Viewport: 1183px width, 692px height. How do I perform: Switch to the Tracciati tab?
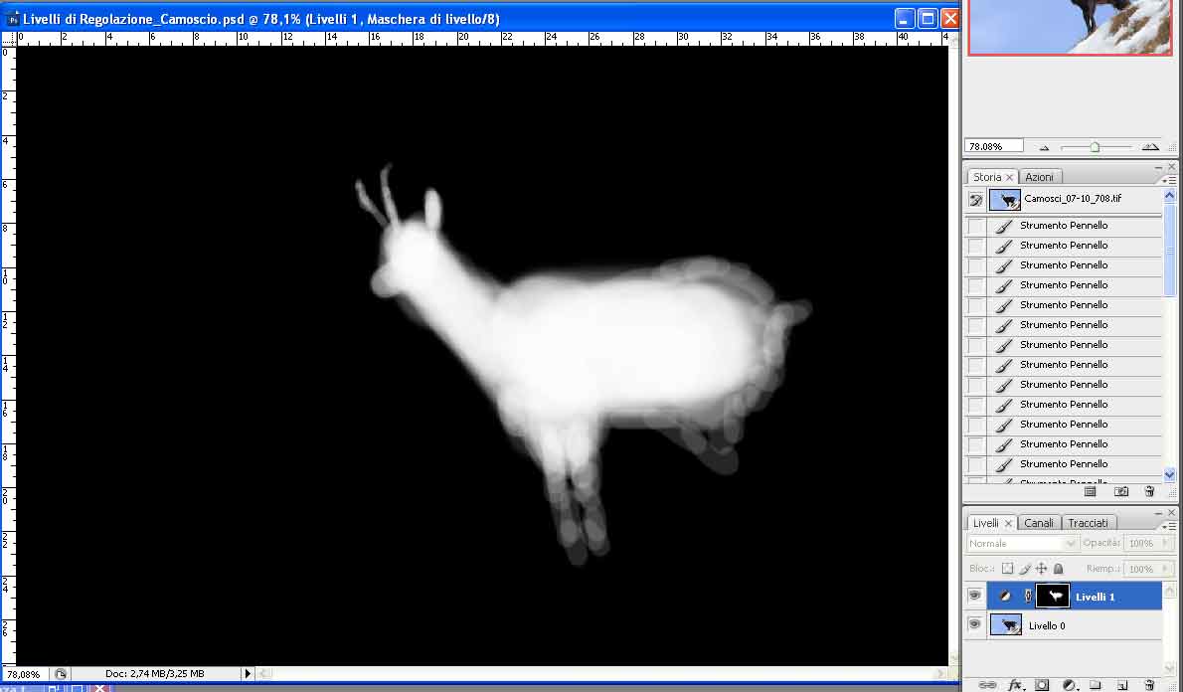coord(1088,523)
